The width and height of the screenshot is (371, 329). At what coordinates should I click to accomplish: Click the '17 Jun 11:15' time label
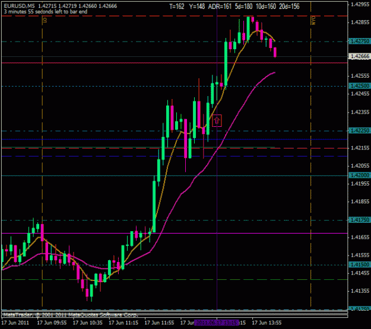tap(123, 323)
